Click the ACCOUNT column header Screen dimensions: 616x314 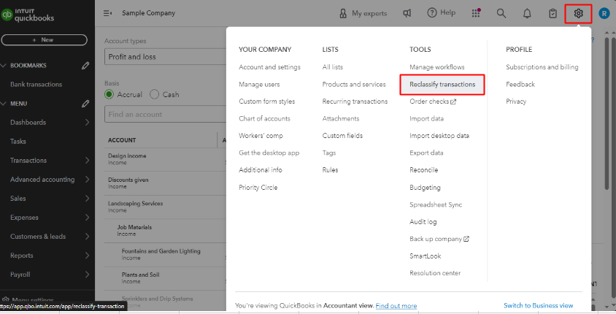pyautogui.click(x=122, y=140)
